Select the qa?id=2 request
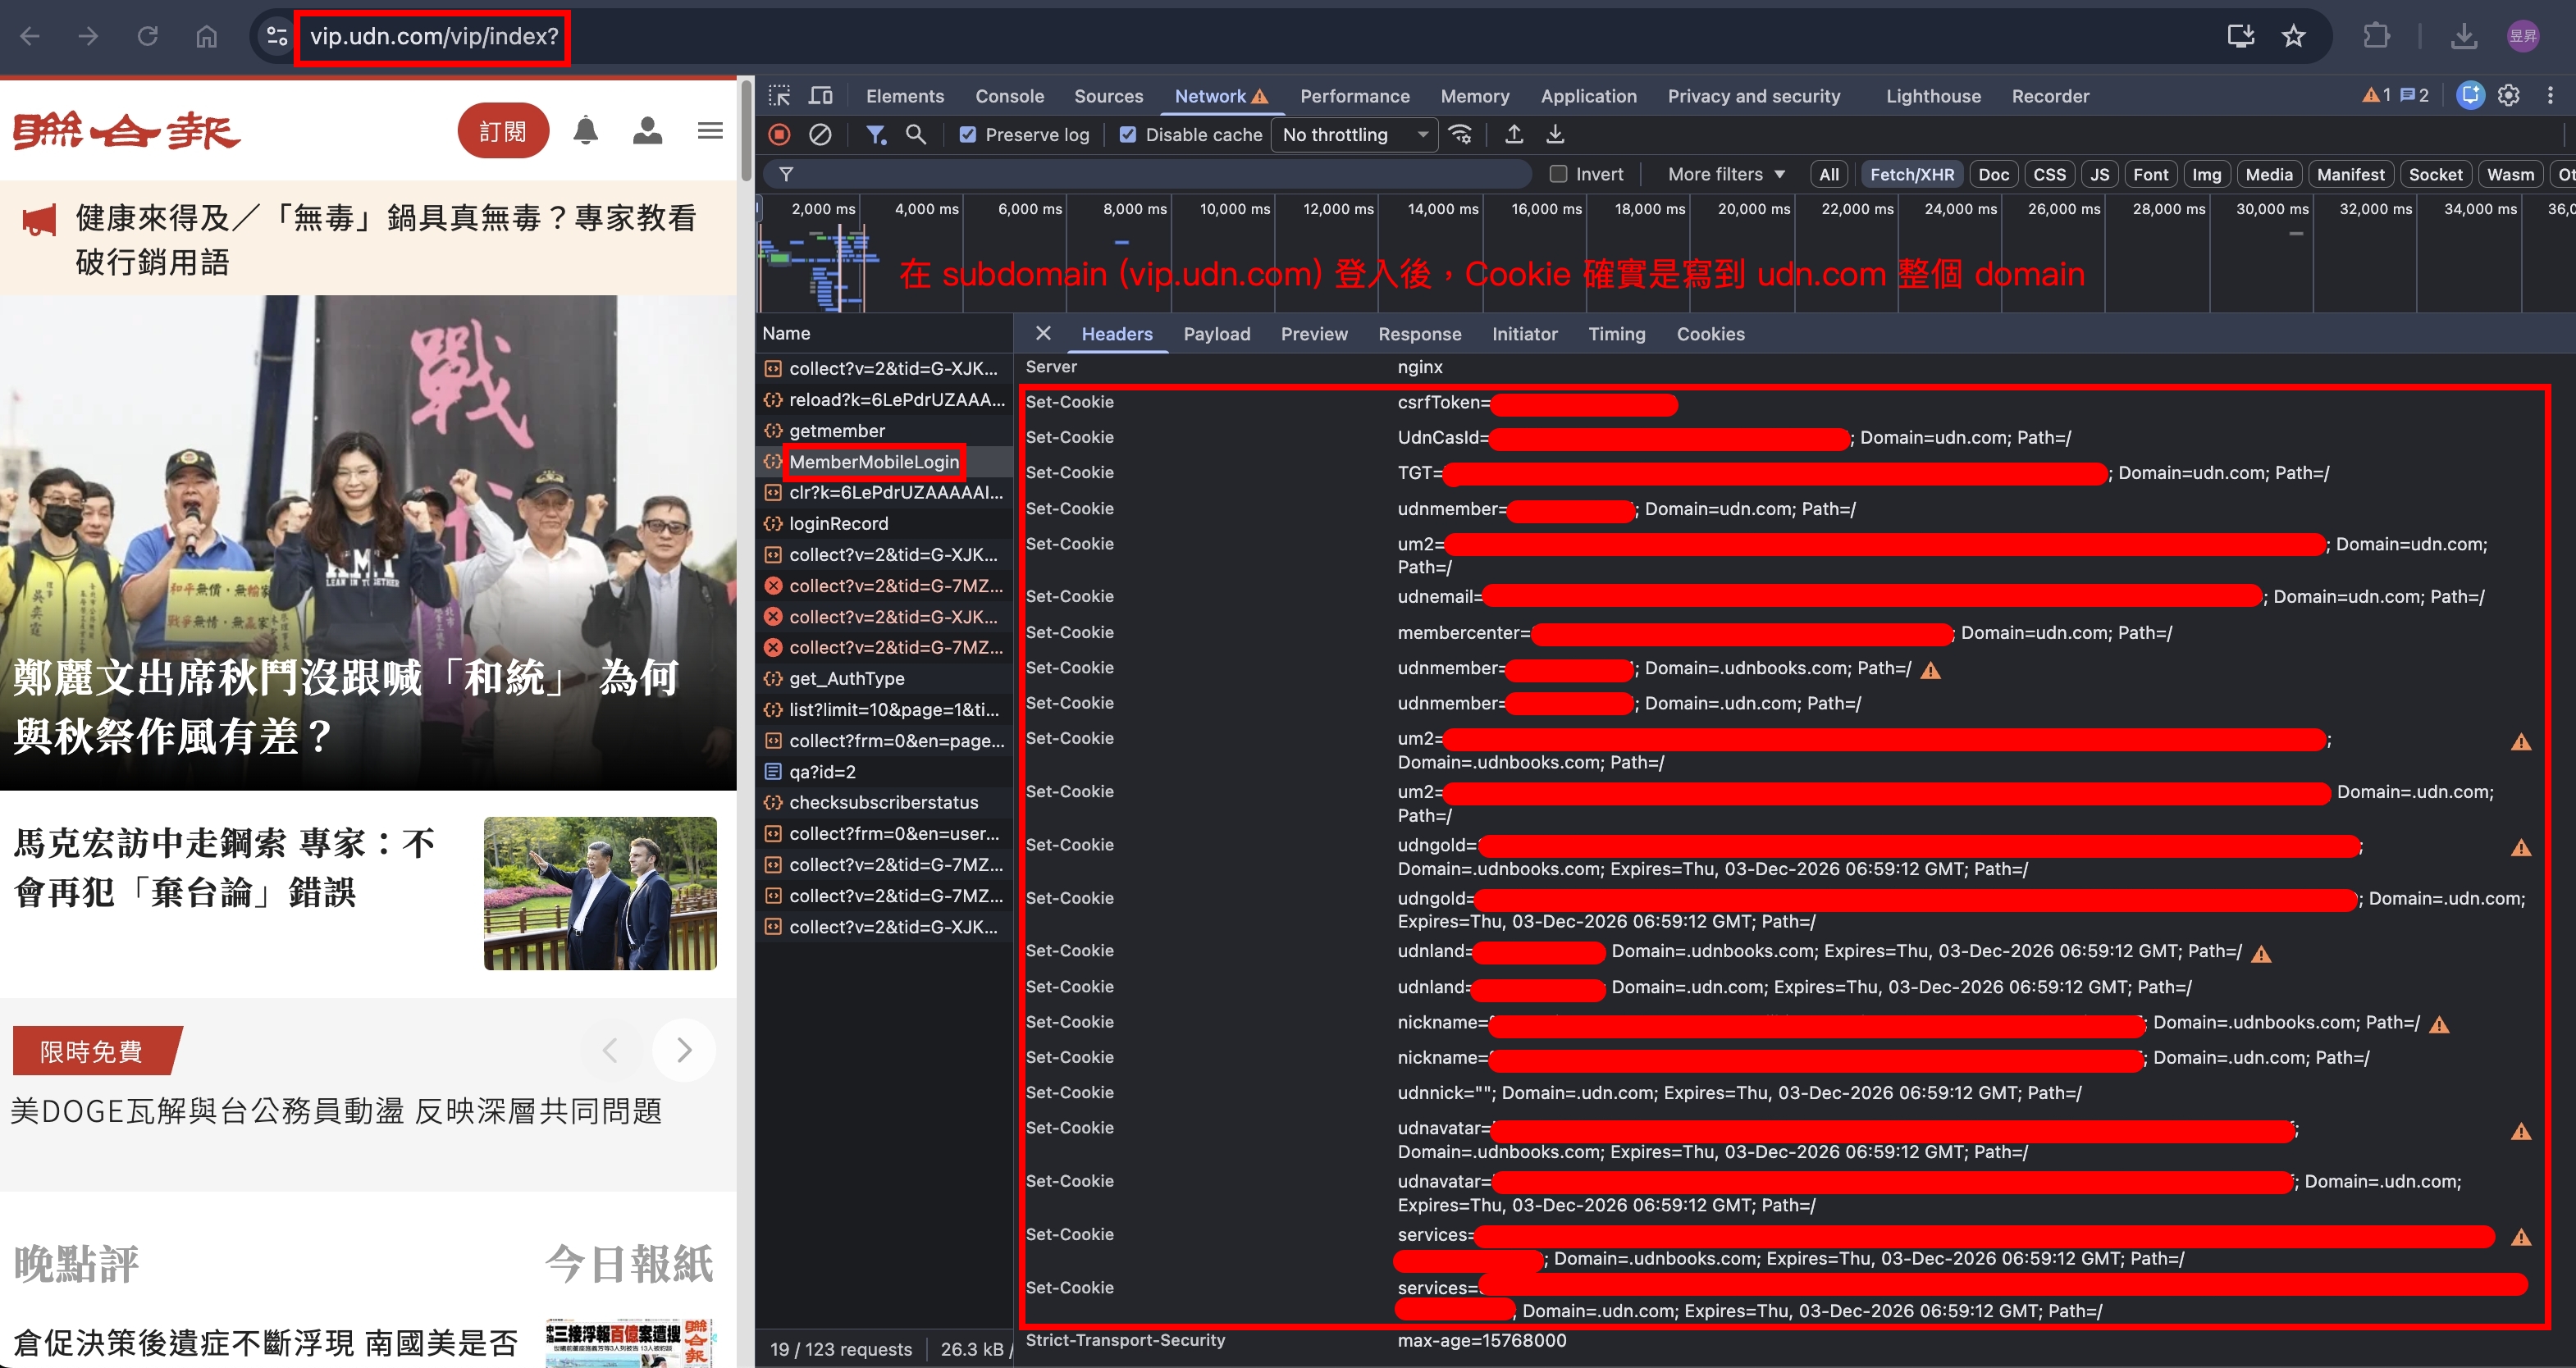 point(822,771)
